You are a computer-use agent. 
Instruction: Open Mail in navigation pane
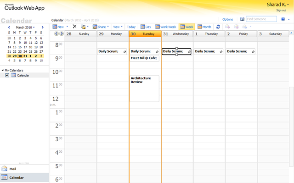(24, 169)
